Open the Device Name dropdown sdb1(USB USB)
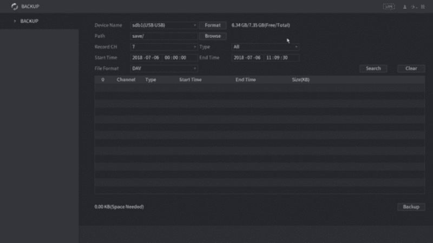Image resolution: width=433 pixels, height=243 pixels. click(164, 25)
